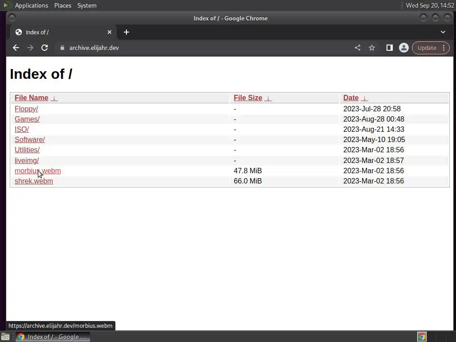Reload the page with the refresh icon
Screen dimensions: 456x342
(x=45, y=48)
